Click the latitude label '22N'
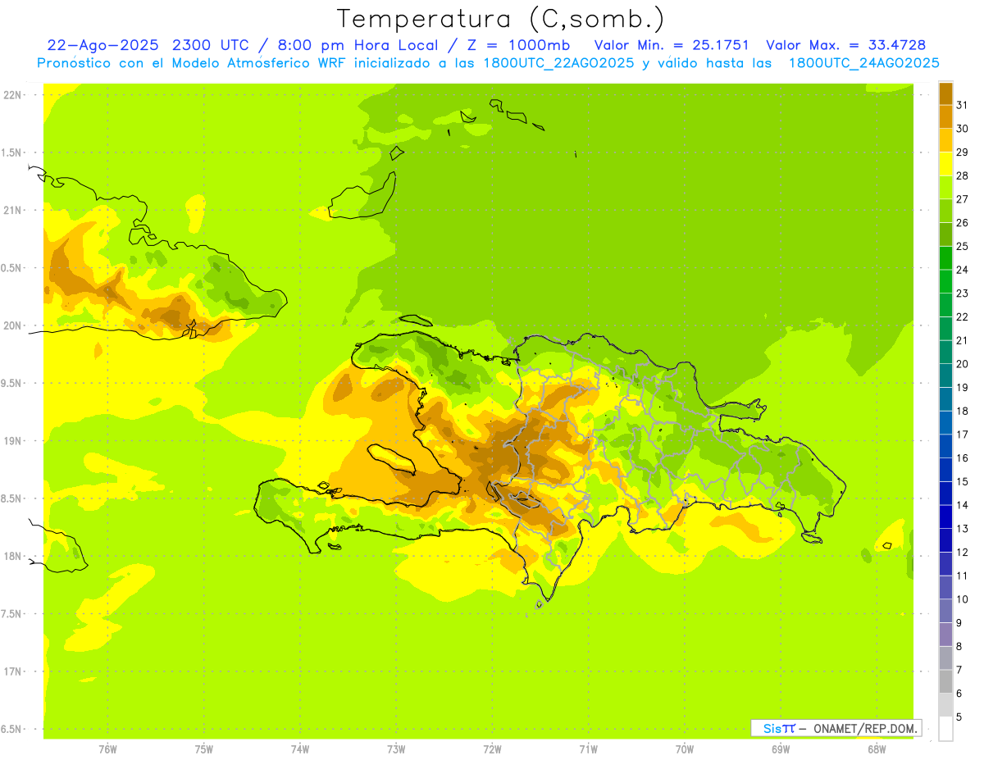 pos(12,95)
